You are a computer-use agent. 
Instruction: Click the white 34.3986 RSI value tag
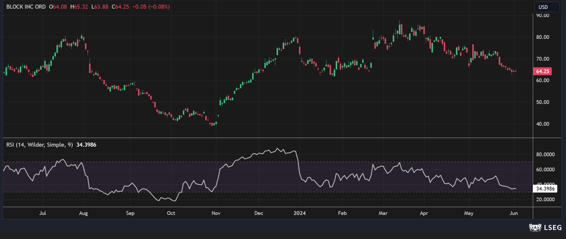(x=546, y=189)
